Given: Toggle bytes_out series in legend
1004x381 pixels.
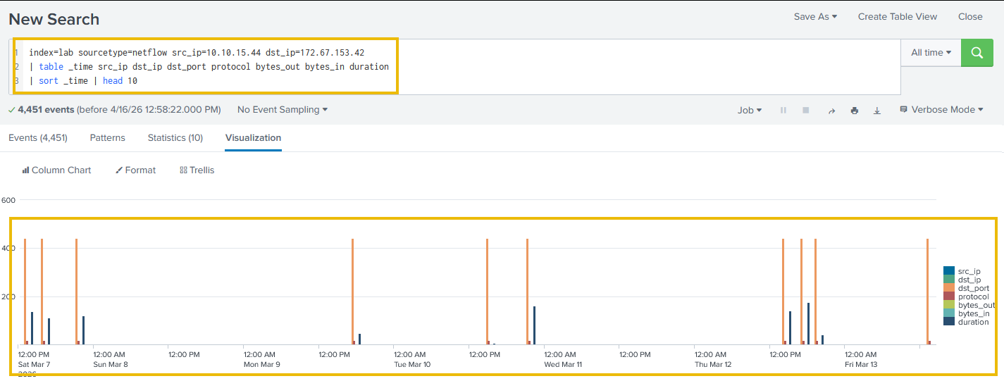Looking at the screenshot, I should pos(969,305).
